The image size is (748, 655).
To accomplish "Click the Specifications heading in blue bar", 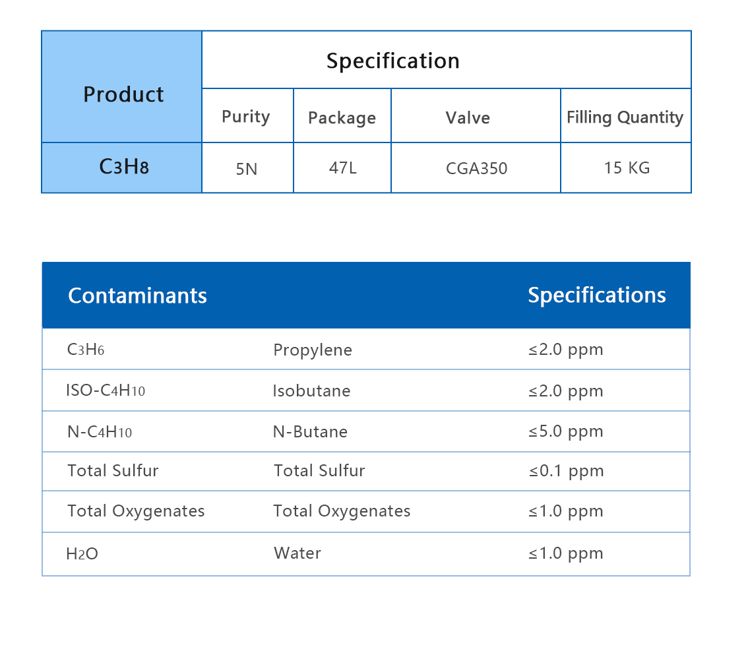I will [596, 295].
